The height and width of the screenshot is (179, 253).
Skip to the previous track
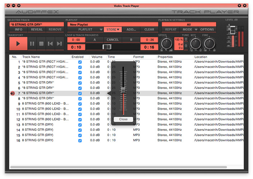click(x=50, y=44)
